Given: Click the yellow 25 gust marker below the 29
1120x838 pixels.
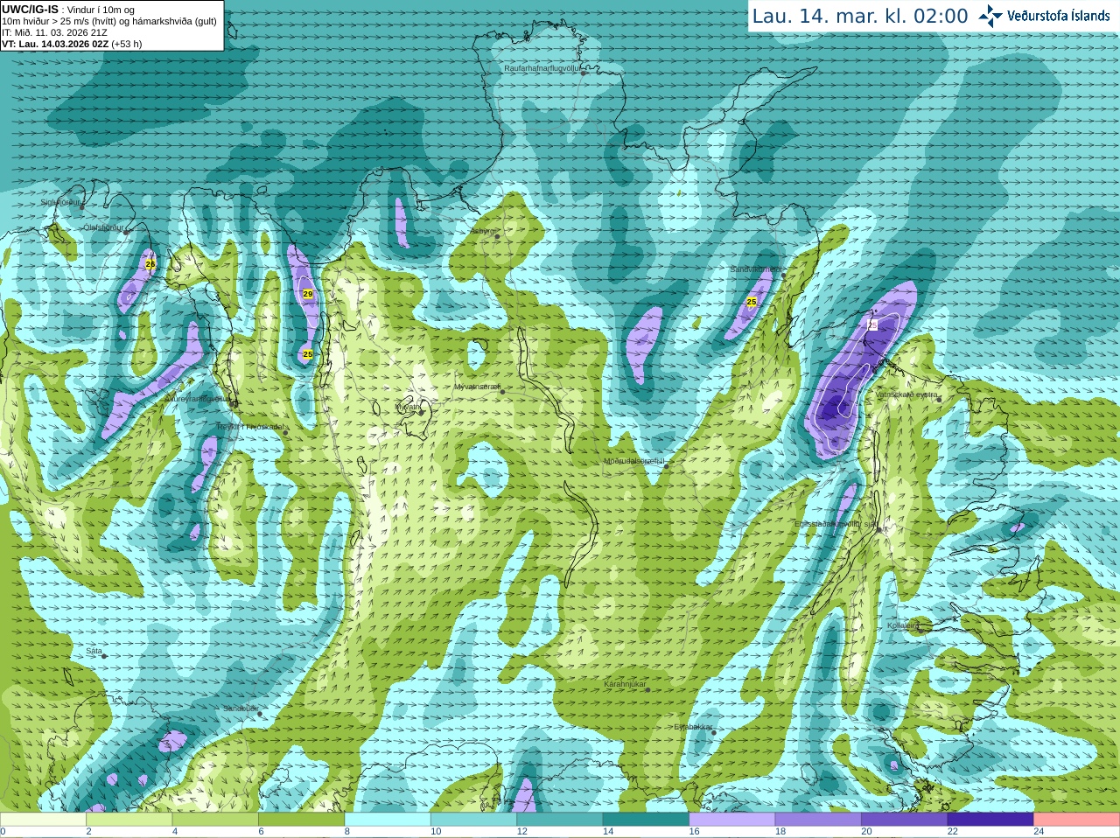Looking at the screenshot, I should [x=307, y=354].
